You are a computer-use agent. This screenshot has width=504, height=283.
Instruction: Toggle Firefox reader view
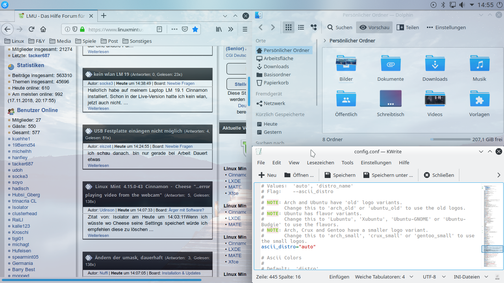[x=159, y=29]
